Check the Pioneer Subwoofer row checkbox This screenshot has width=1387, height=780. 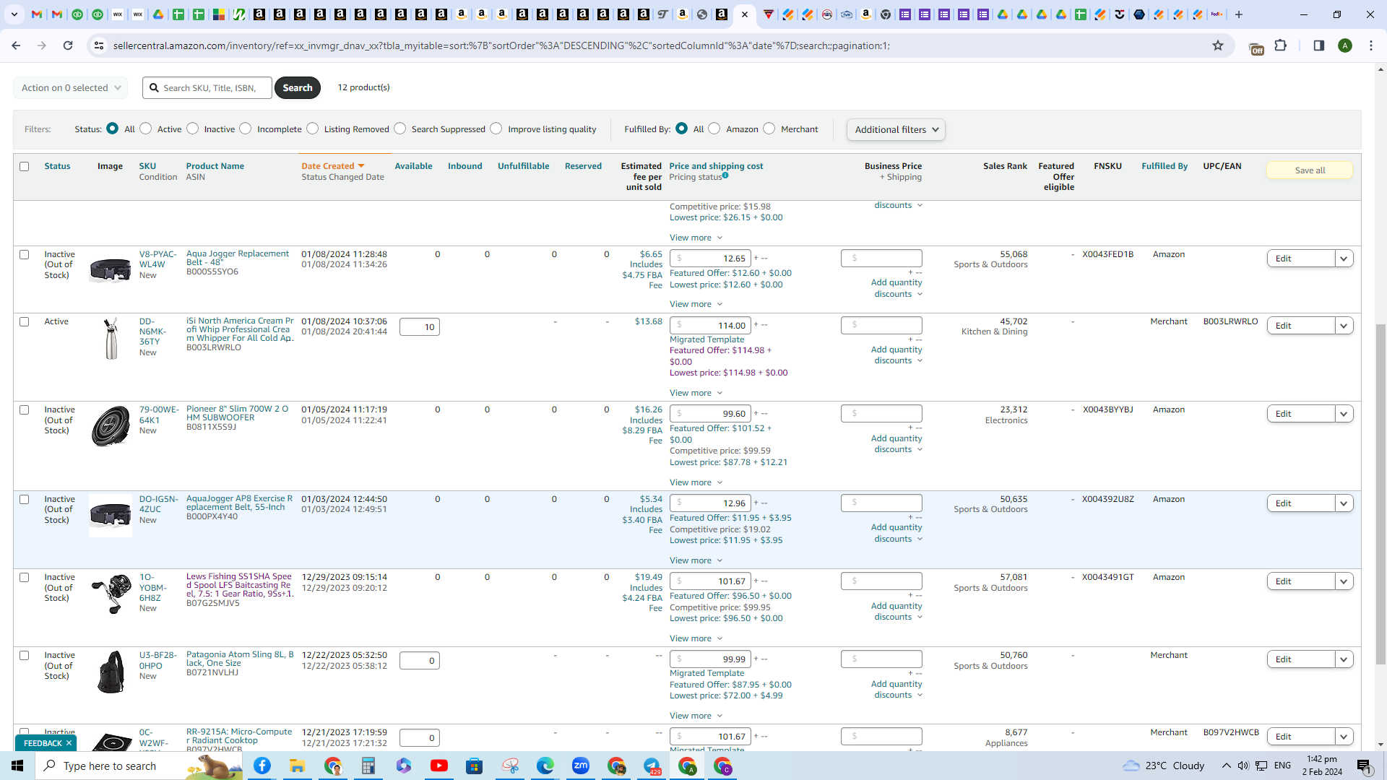point(25,409)
